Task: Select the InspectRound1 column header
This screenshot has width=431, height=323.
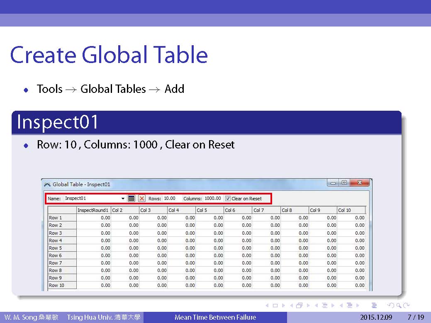Action: [x=93, y=210]
